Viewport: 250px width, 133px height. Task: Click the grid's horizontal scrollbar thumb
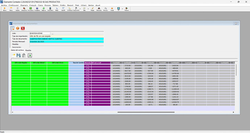pyautogui.click(x=146, y=112)
